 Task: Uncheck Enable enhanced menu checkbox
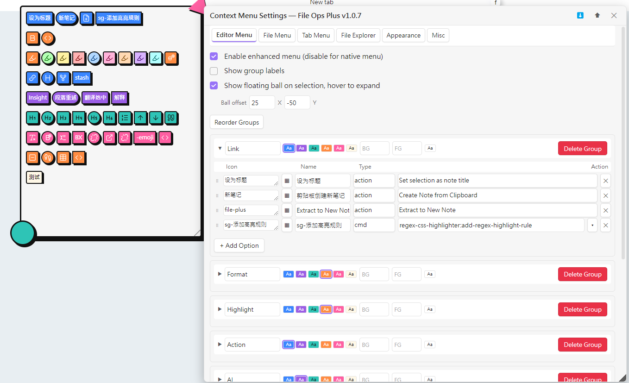(214, 57)
